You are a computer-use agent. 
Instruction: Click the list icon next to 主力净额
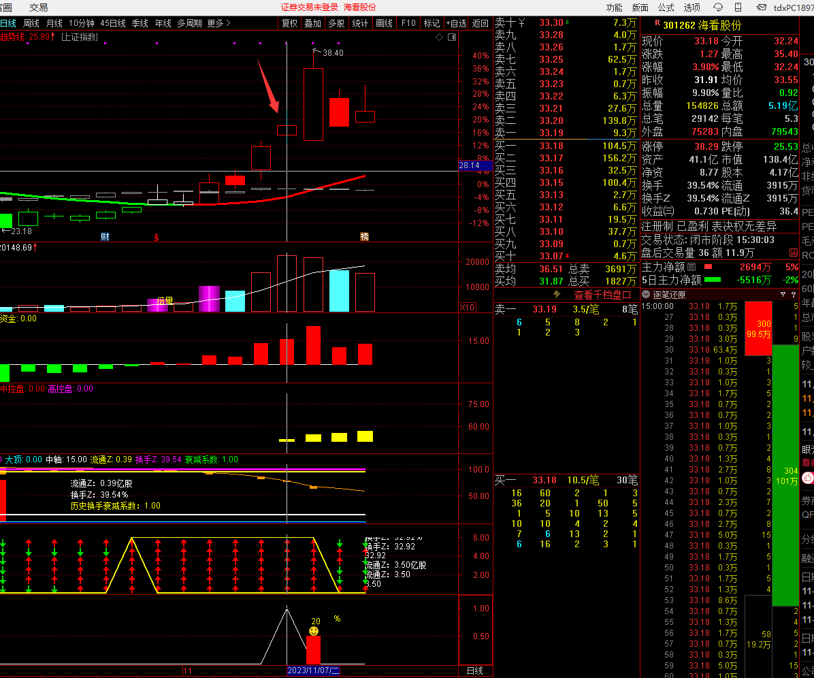point(691,266)
